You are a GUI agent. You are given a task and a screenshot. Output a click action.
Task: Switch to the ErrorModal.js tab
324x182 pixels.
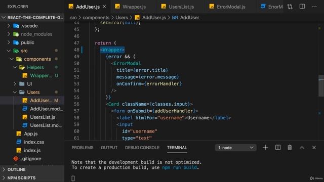pos(227,7)
